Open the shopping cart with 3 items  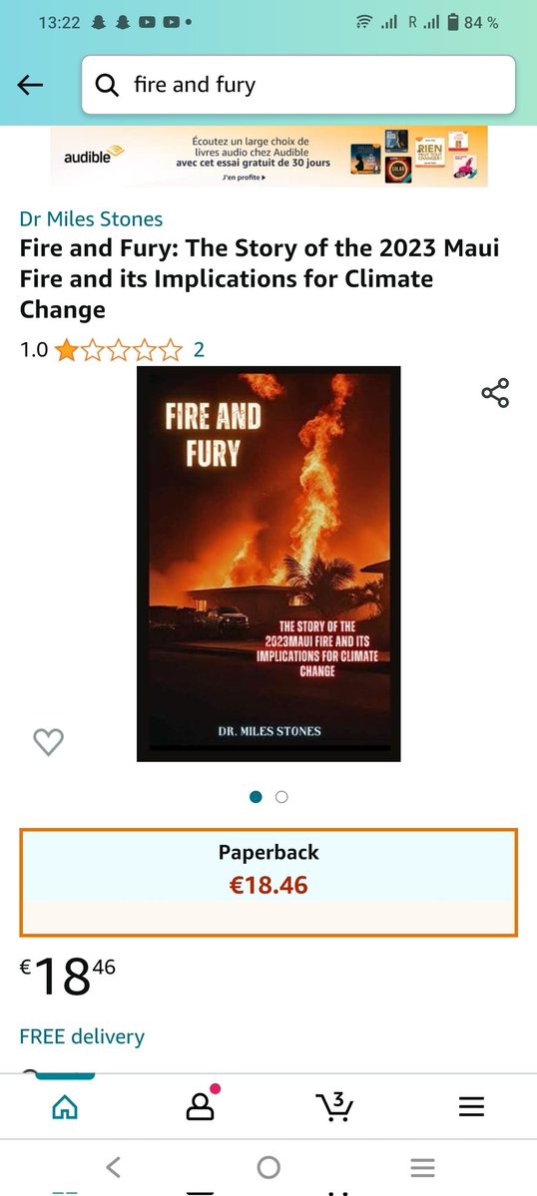(x=334, y=1105)
